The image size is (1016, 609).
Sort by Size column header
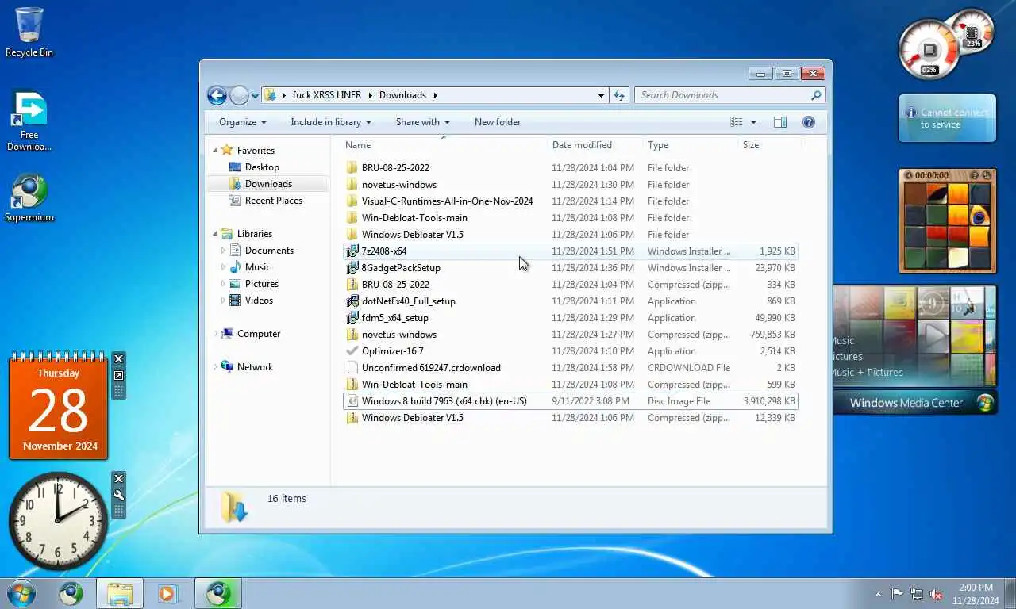[769, 145]
